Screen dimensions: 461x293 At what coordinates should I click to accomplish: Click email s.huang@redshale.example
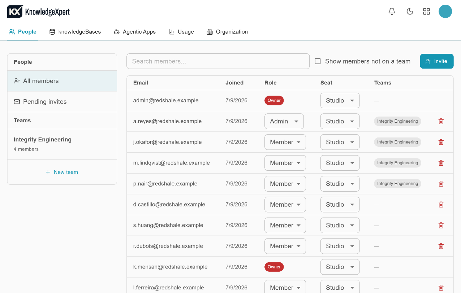pos(168,225)
